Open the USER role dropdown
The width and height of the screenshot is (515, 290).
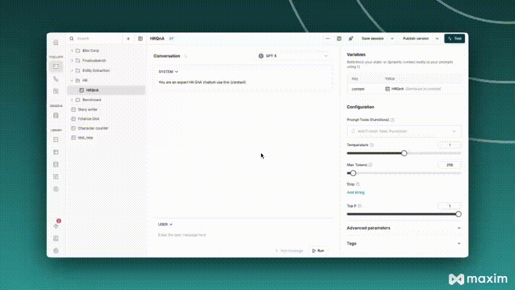[x=165, y=224]
